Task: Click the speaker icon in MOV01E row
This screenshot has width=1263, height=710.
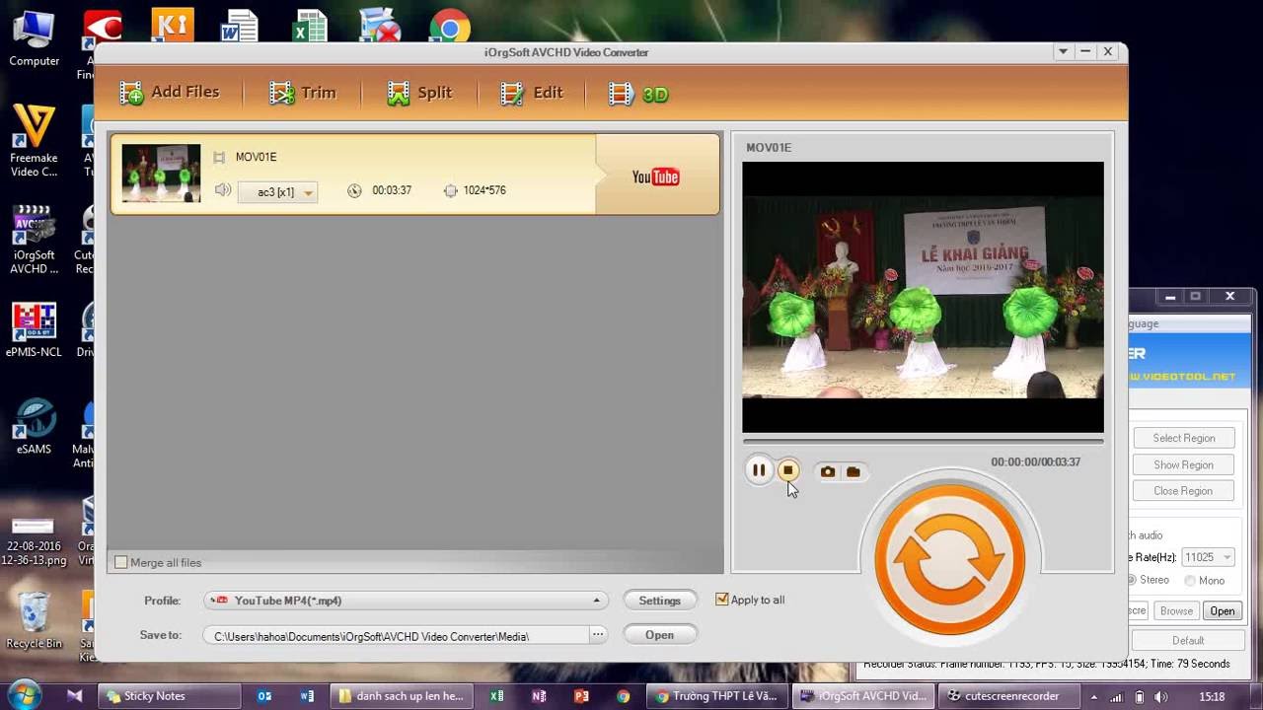Action: click(x=223, y=190)
